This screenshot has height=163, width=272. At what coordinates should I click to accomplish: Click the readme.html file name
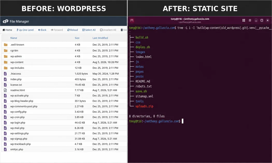(18, 90)
